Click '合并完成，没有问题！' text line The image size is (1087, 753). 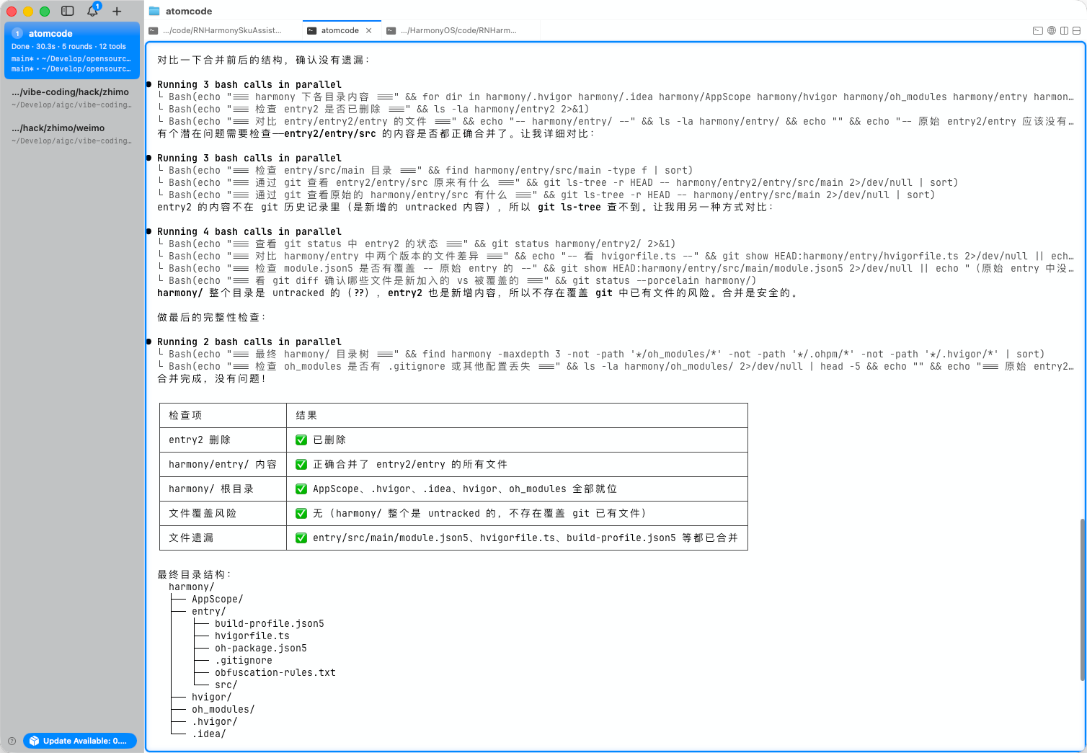(212, 379)
